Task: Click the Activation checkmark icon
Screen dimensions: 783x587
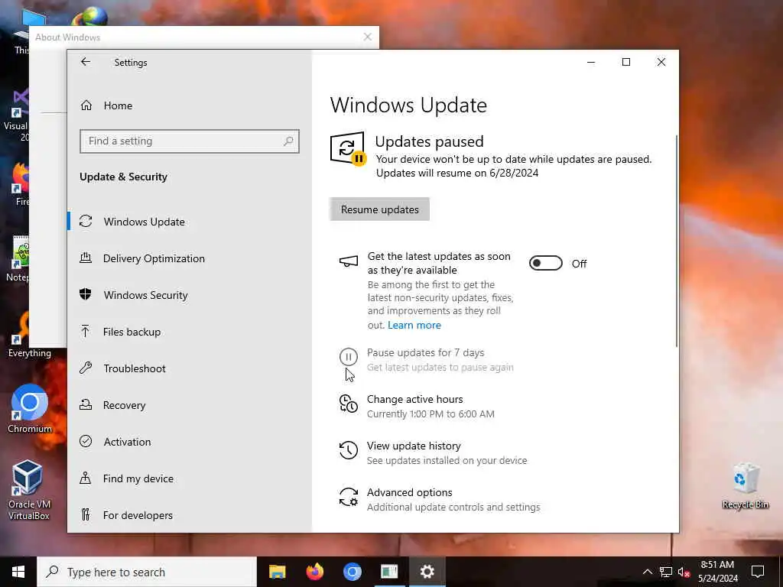Action: [86, 441]
